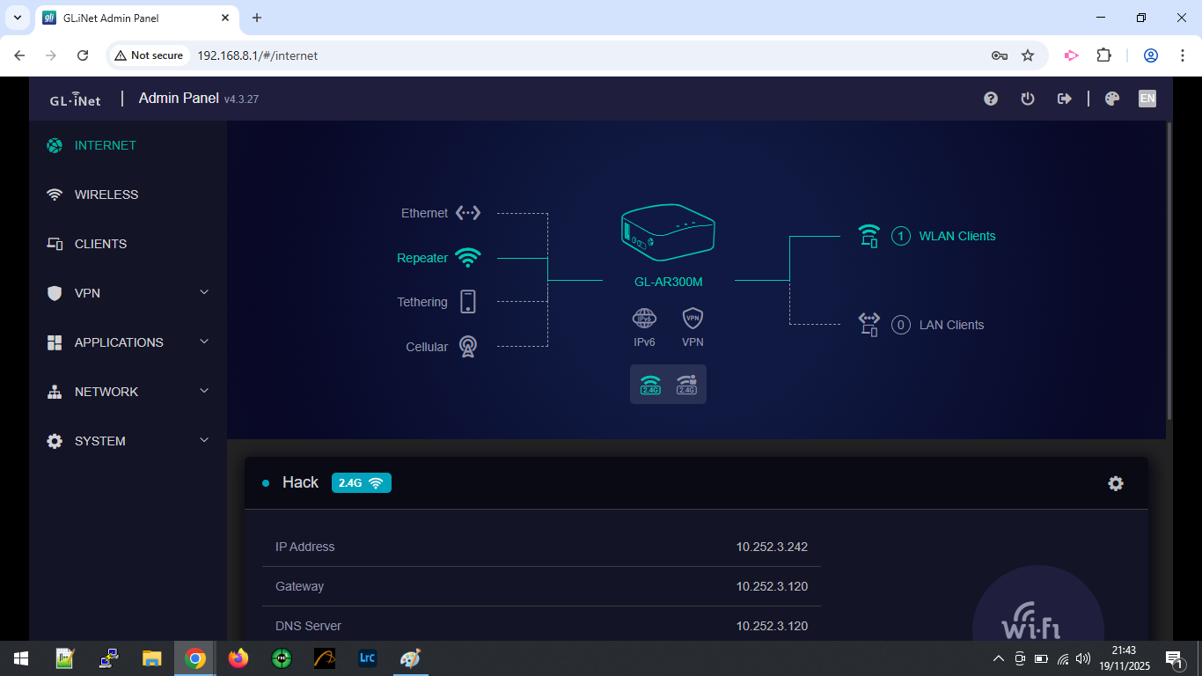This screenshot has height=676, width=1202.
Task: Click the reboot power icon in header
Action: (1027, 99)
